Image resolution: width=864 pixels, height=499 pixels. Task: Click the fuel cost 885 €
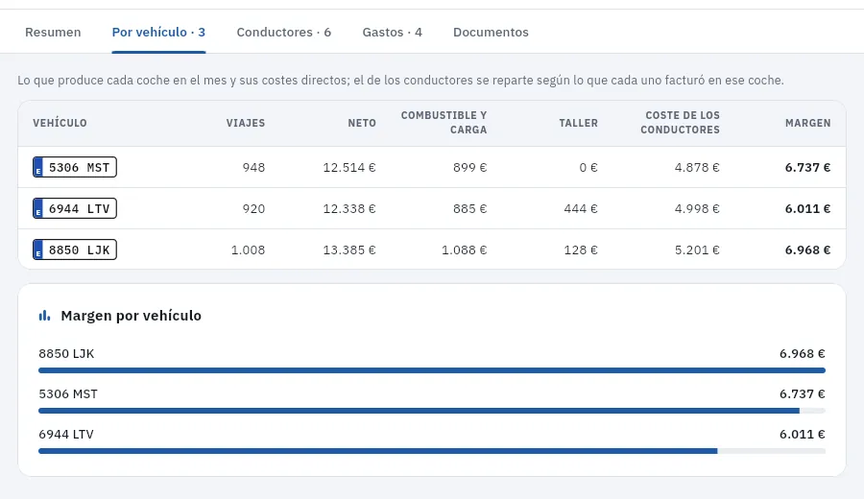470,209
